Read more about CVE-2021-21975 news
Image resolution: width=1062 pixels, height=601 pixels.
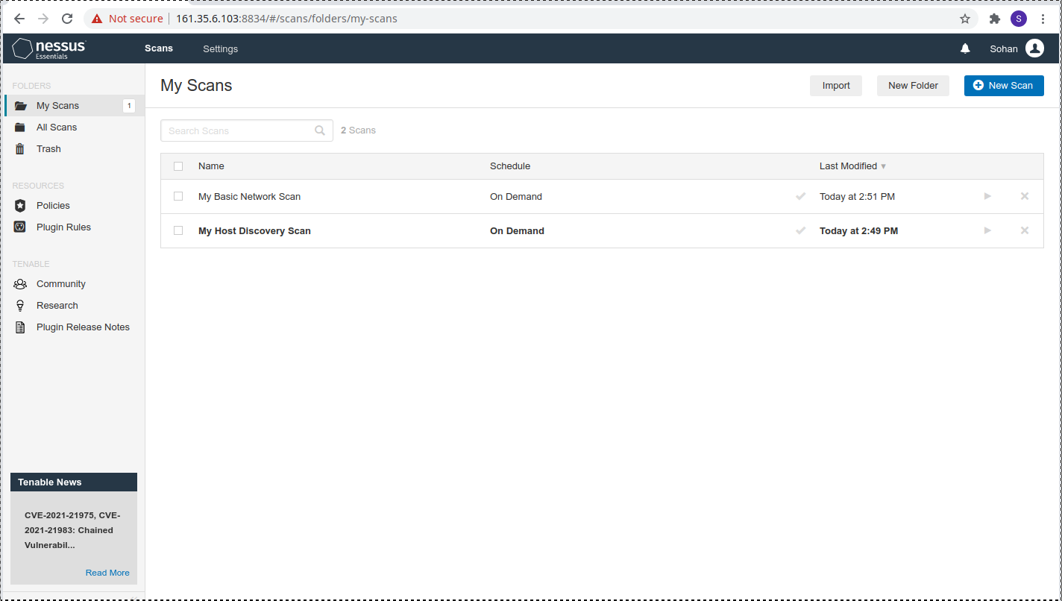pyautogui.click(x=107, y=572)
